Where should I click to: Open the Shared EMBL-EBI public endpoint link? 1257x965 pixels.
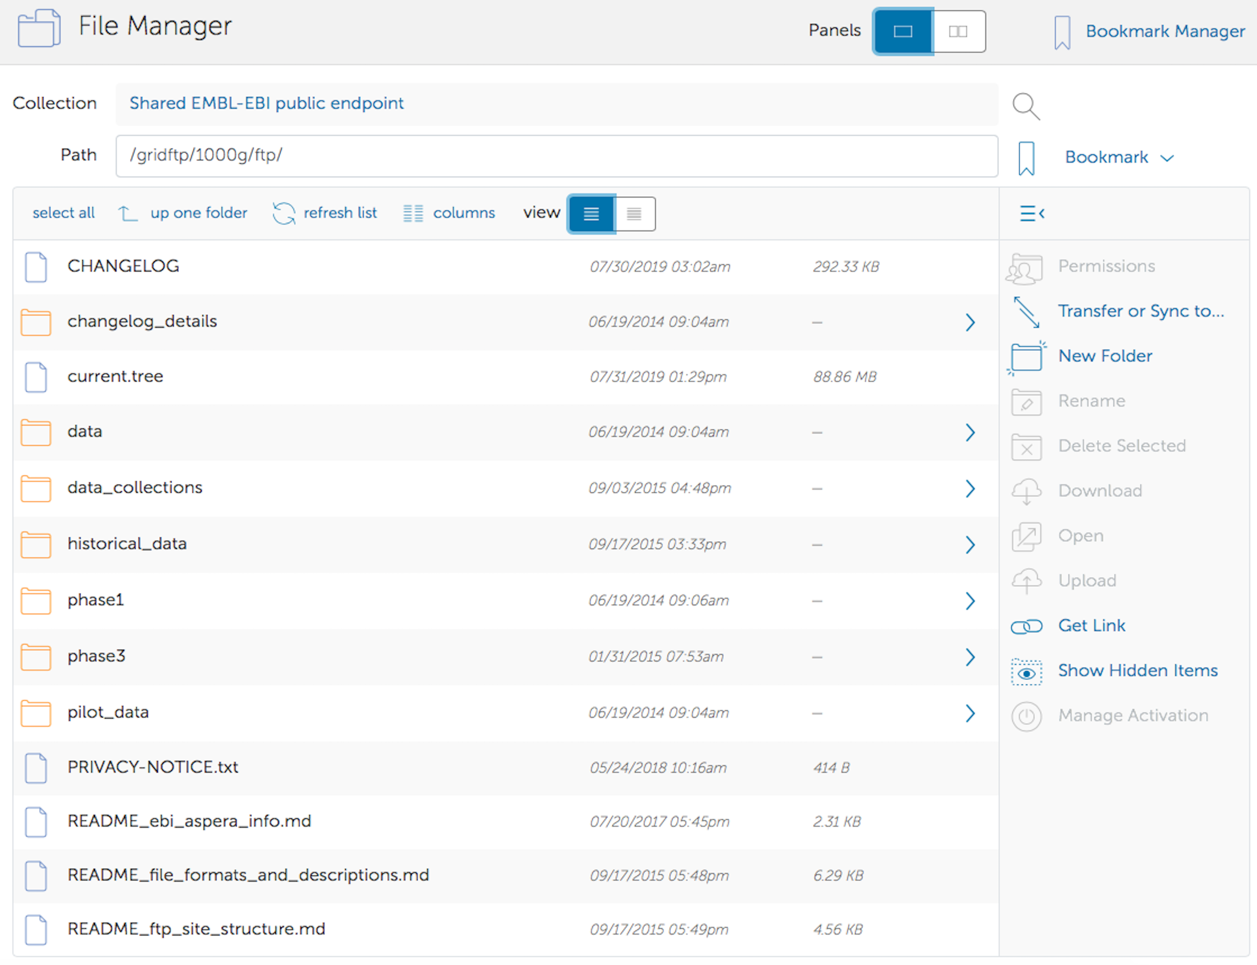pos(266,103)
